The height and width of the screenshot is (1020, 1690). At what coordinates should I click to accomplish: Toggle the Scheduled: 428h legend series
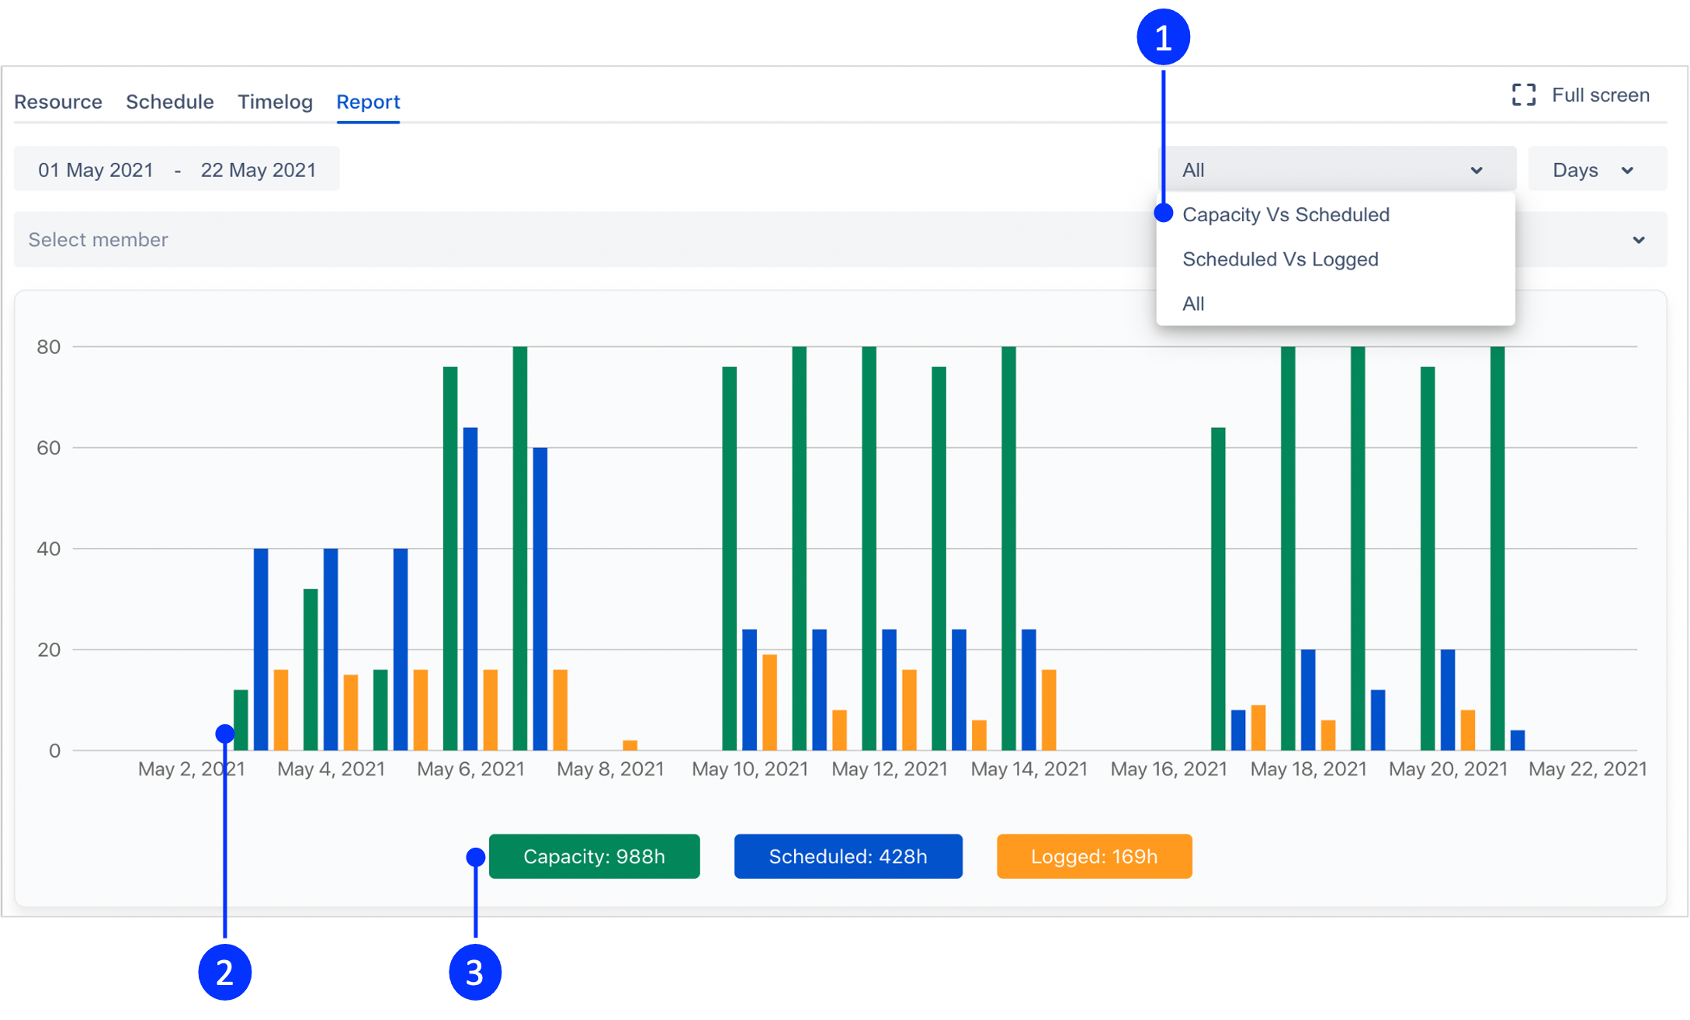(848, 856)
